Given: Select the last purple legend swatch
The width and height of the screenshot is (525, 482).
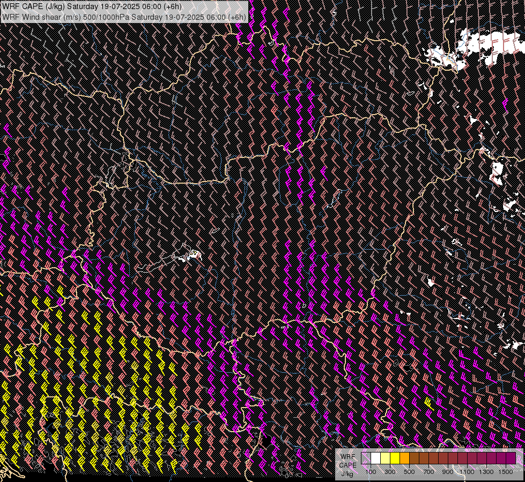Looking at the screenshot, I should [x=511, y=458].
